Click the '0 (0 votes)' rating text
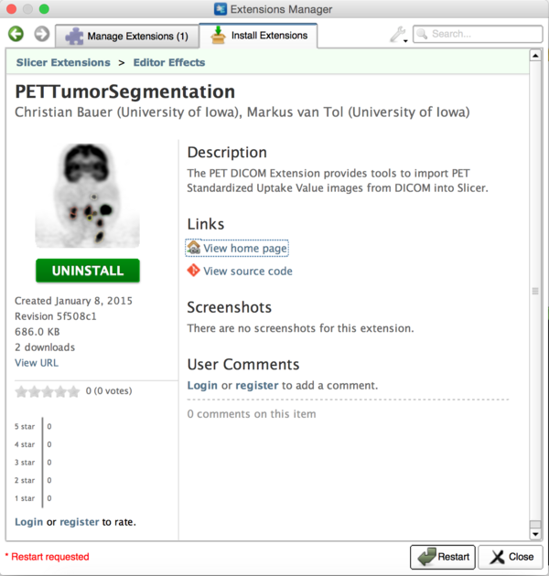This screenshot has height=576, width=549. coord(109,391)
